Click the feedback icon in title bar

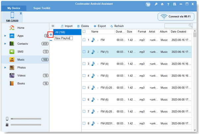click(175, 4)
